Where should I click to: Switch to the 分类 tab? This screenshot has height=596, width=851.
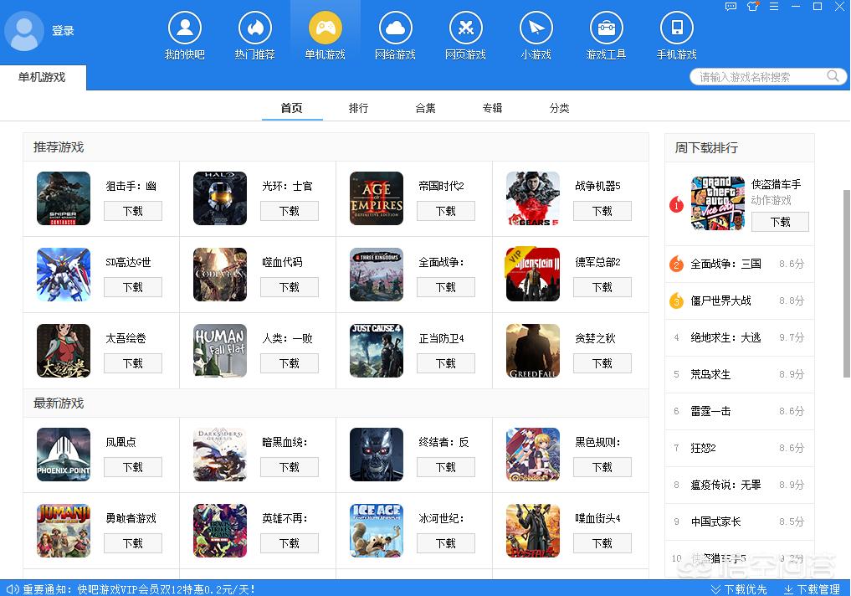(559, 108)
